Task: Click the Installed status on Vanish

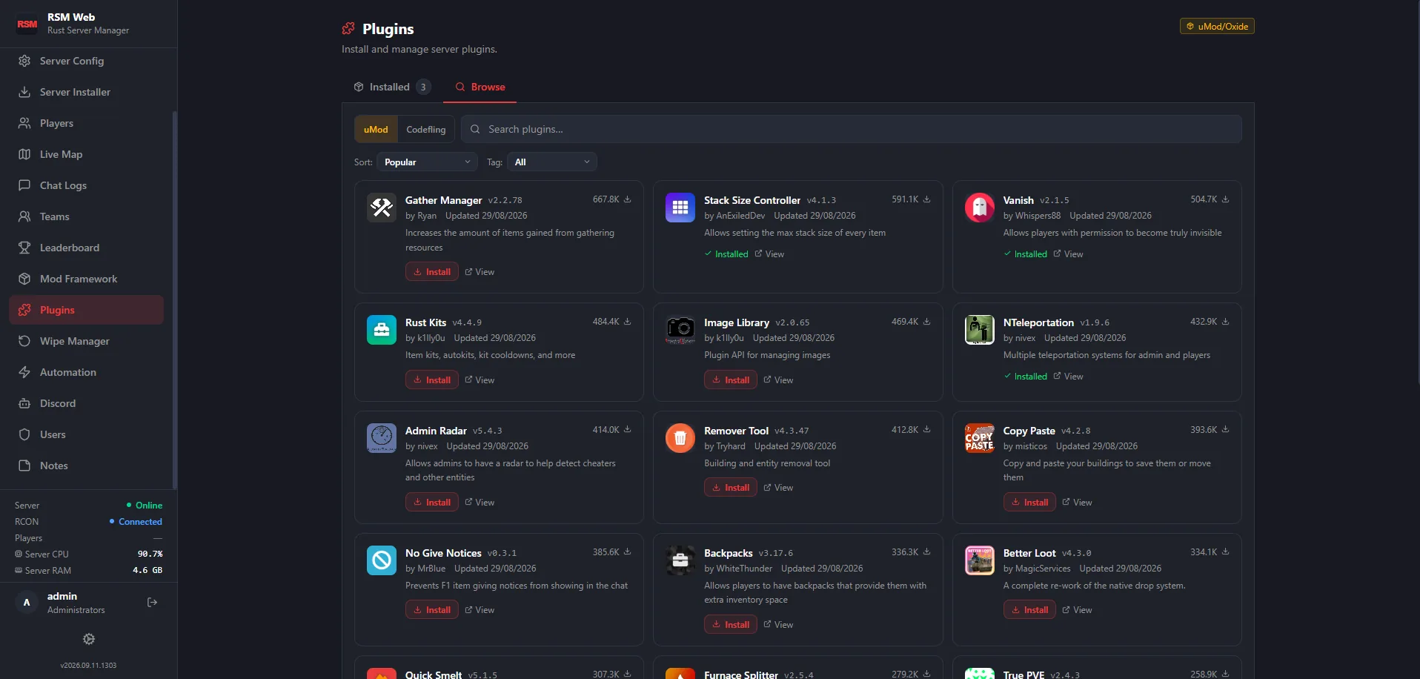Action: coord(1026,254)
